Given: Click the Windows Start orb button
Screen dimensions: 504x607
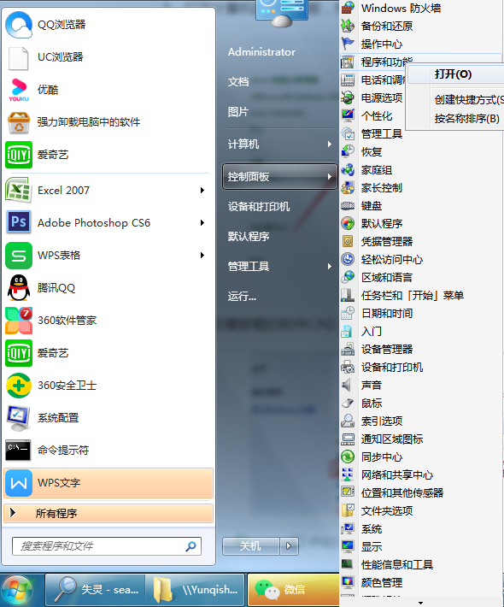Looking at the screenshot, I should coord(16,590).
